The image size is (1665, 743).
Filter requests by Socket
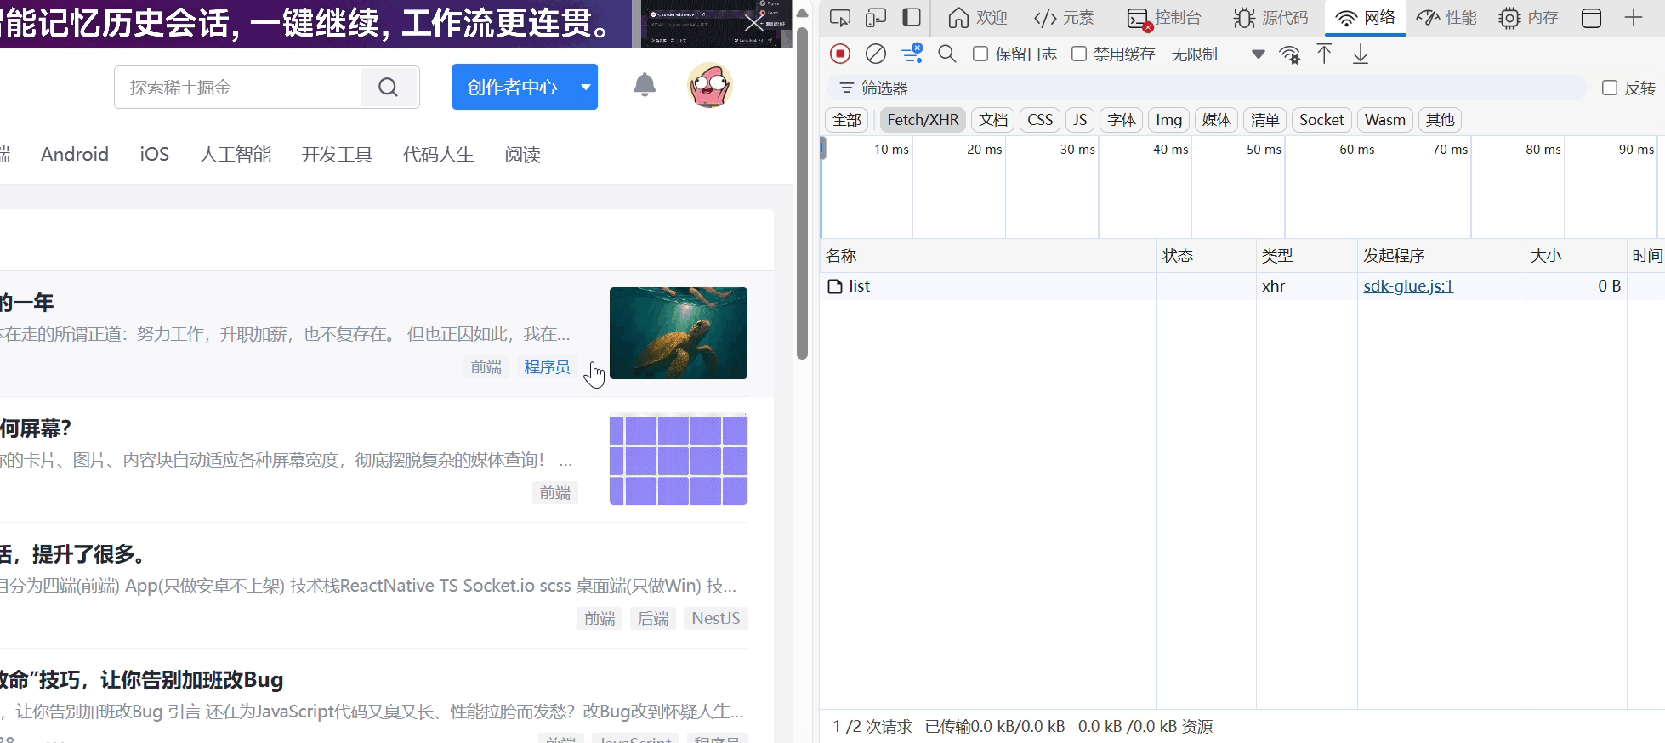1322,120
